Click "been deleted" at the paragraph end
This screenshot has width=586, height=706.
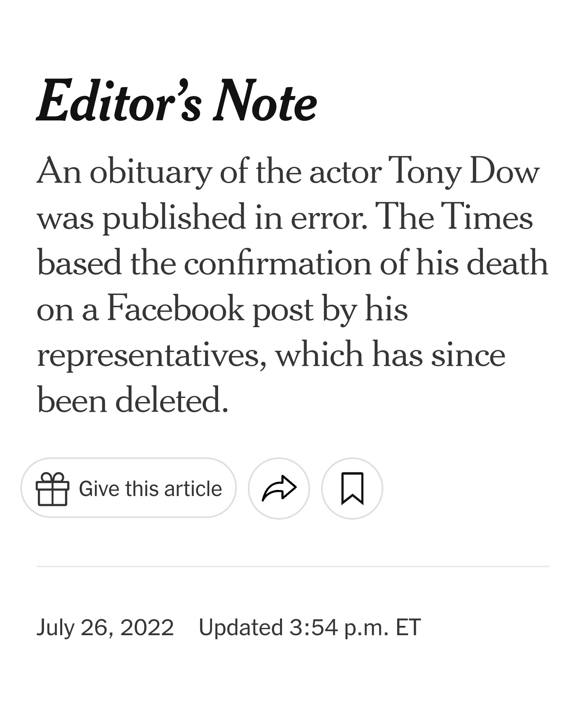tap(133, 401)
